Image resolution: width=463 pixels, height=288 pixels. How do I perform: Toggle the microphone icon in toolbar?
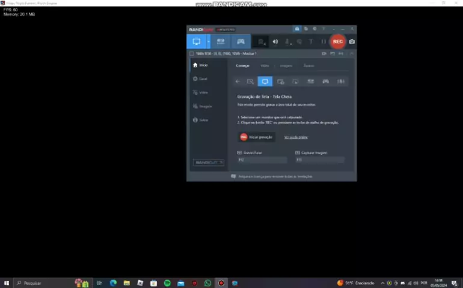pyautogui.click(x=287, y=42)
